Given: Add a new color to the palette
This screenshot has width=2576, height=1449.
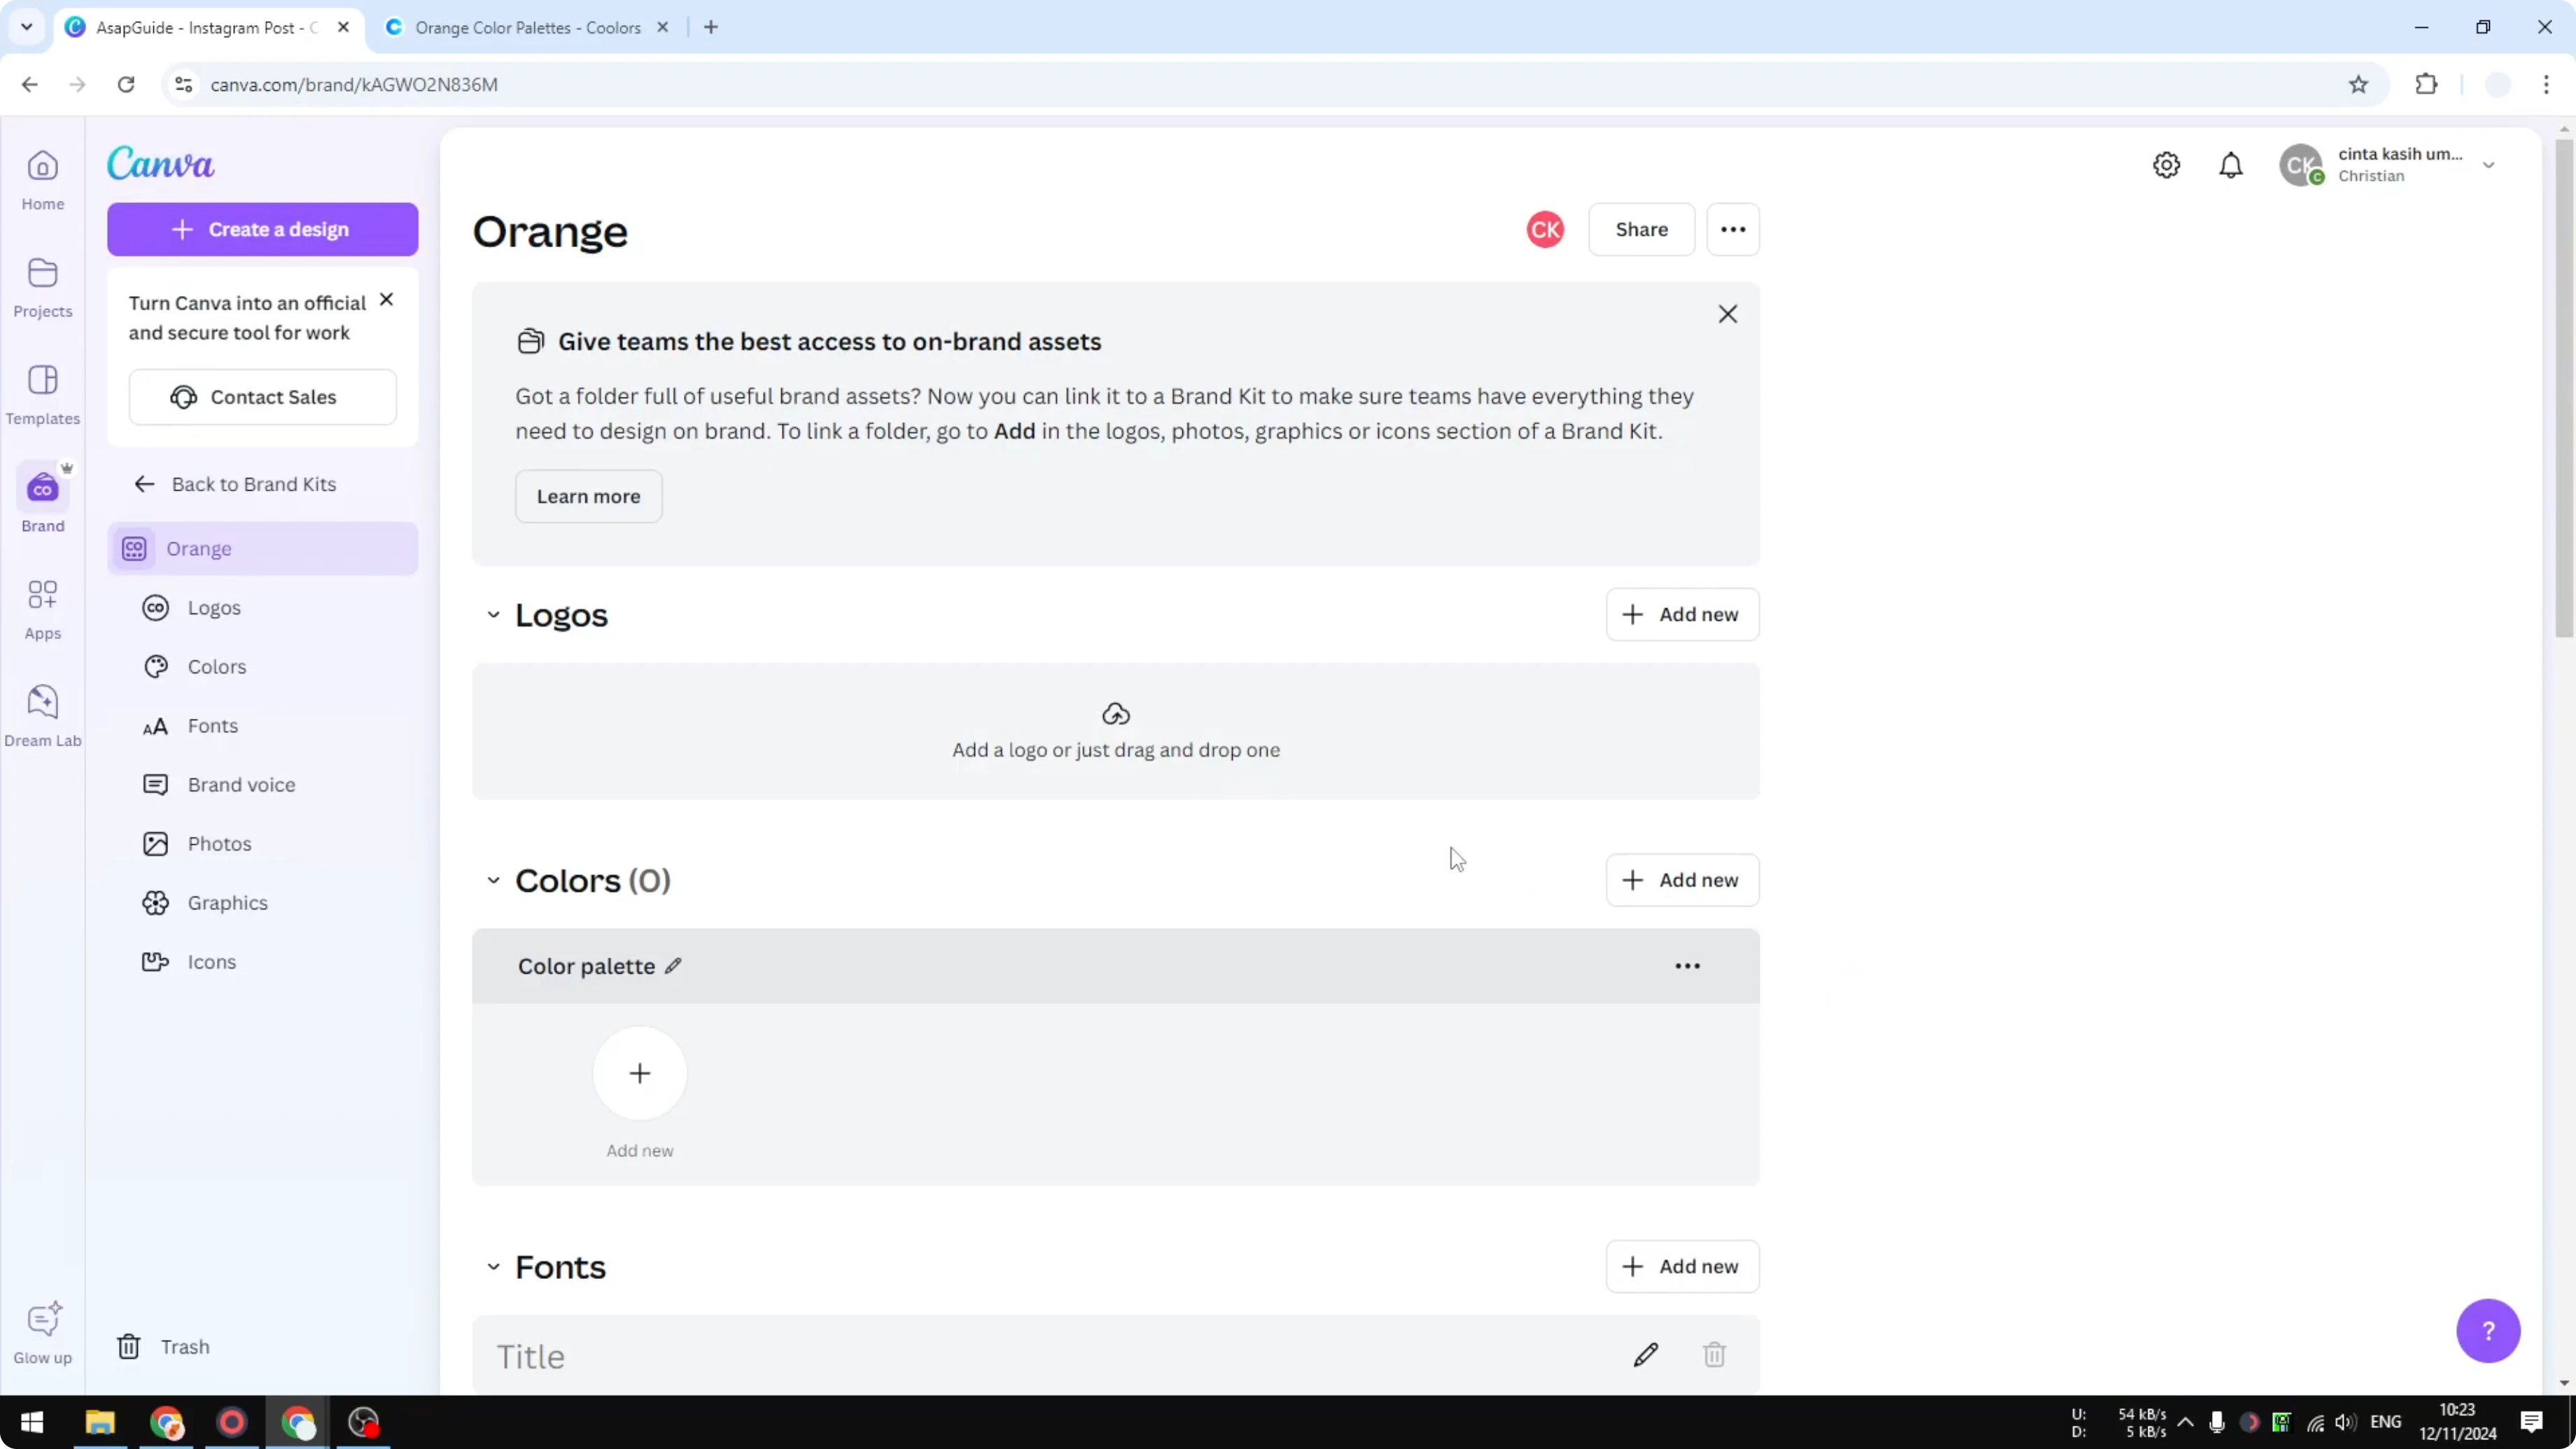Looking at the screenshot, I should [639, 1073].
